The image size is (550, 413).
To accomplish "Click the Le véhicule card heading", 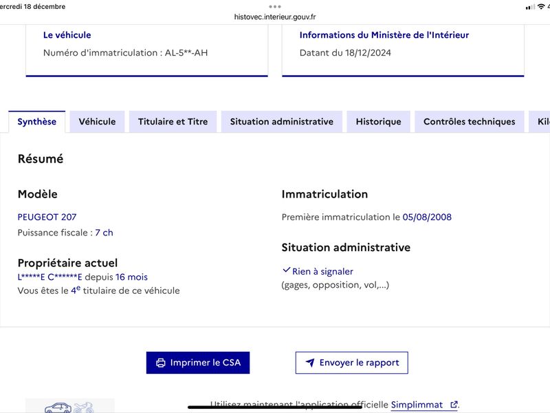I will (x=67, y=35).
